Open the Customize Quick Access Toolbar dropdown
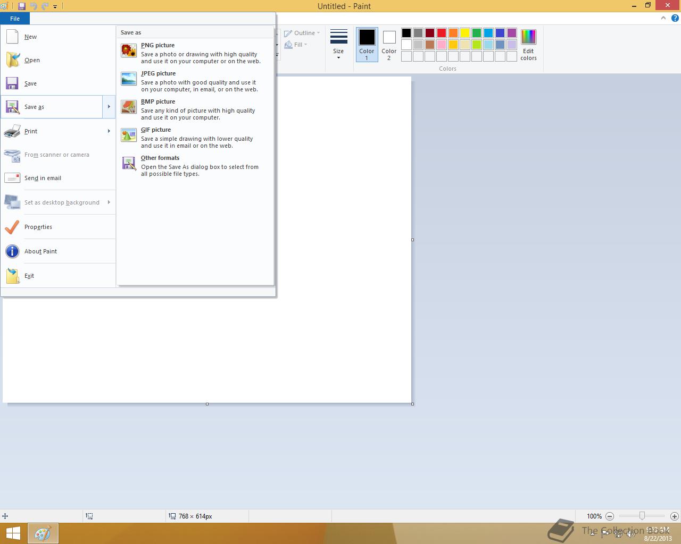Image resolution: width=681 pixels, height=544 pixels. (x=55, y=7)
